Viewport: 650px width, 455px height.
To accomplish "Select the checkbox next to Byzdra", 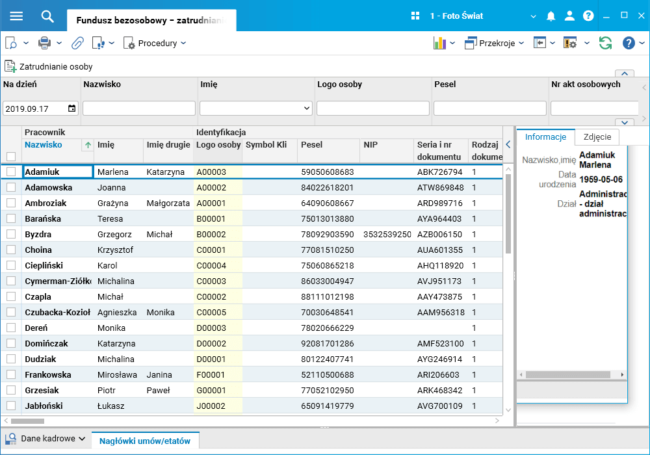I will pos(11,234).
